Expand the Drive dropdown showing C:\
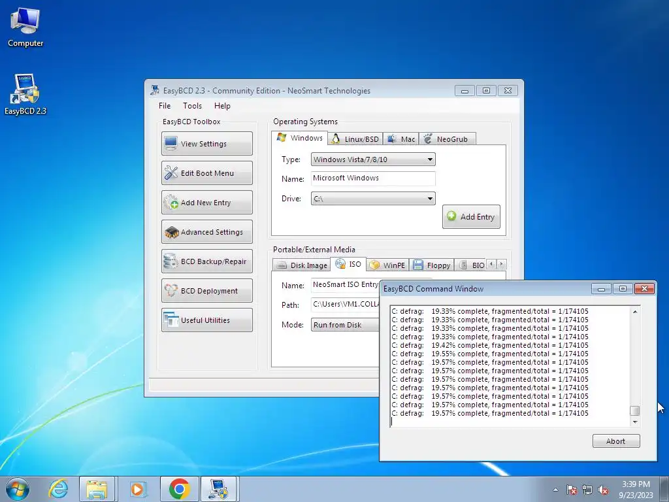669x502 pixels. pyautogui.click(x=373, y=199)
